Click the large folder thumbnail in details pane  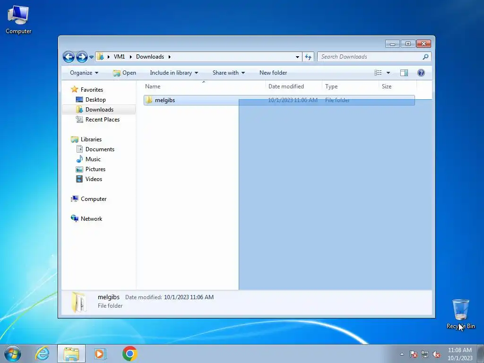pos(79,302)
